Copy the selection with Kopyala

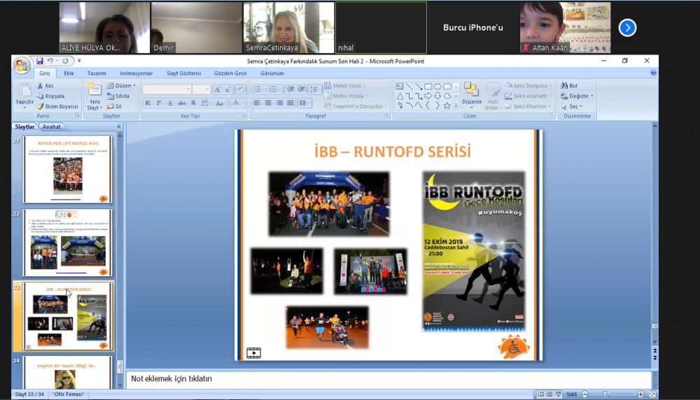pos(50,96)
